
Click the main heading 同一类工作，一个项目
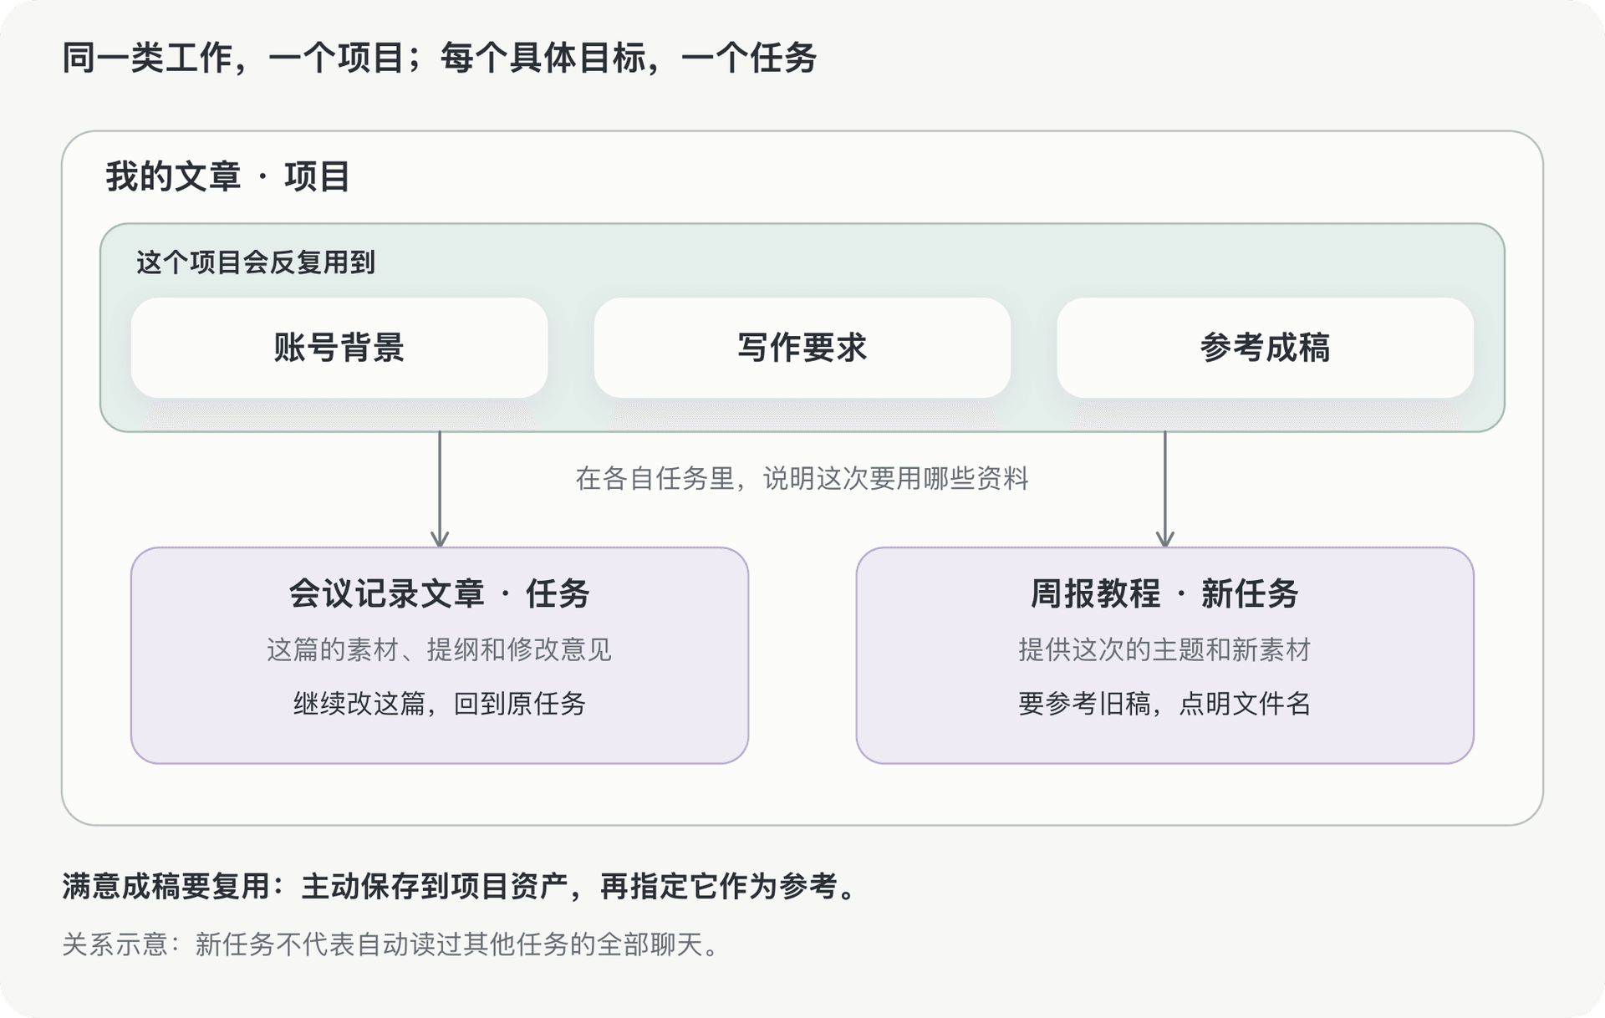[439, 58]
